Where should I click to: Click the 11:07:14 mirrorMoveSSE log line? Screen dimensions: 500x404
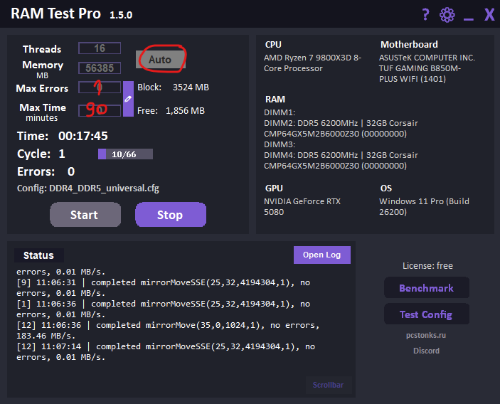(166, 351)
